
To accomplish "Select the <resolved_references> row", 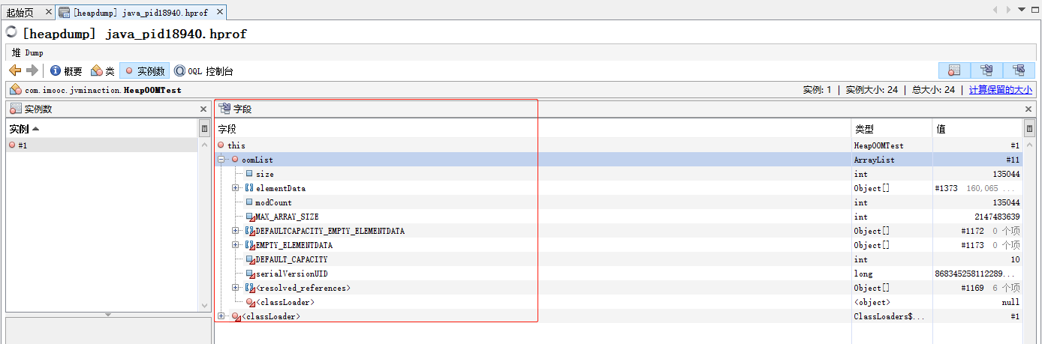I will 619,288.
